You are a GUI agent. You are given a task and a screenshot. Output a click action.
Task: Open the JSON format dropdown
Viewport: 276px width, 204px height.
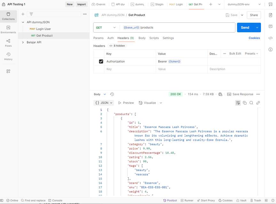[x=104, y=103]
